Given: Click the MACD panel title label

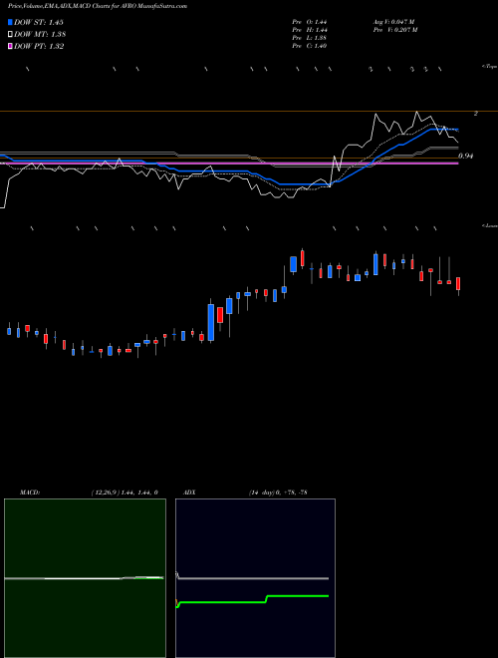Looking at the screenshot, I should [x=29, y=493].
